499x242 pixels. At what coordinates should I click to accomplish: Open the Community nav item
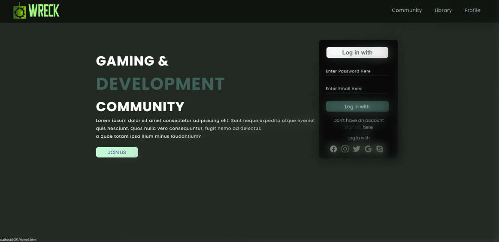coord(406,10)
